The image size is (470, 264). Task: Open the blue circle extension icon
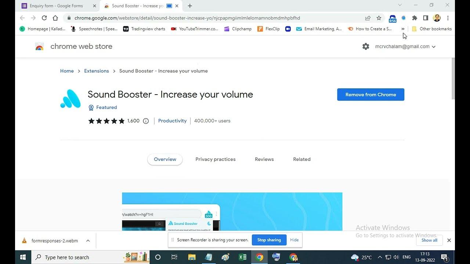click(404, 18)
